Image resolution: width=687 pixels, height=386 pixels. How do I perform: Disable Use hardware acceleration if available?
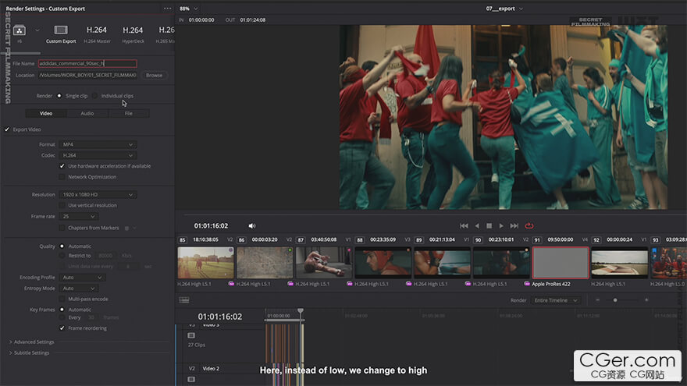pos(62,166)
